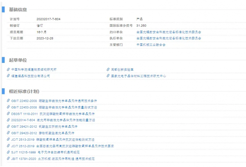Click the 相近标准(计划) section heading
This screenshot has height=167, width=246.
24,91
